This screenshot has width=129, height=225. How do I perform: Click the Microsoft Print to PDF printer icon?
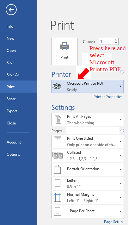(57, 86)
